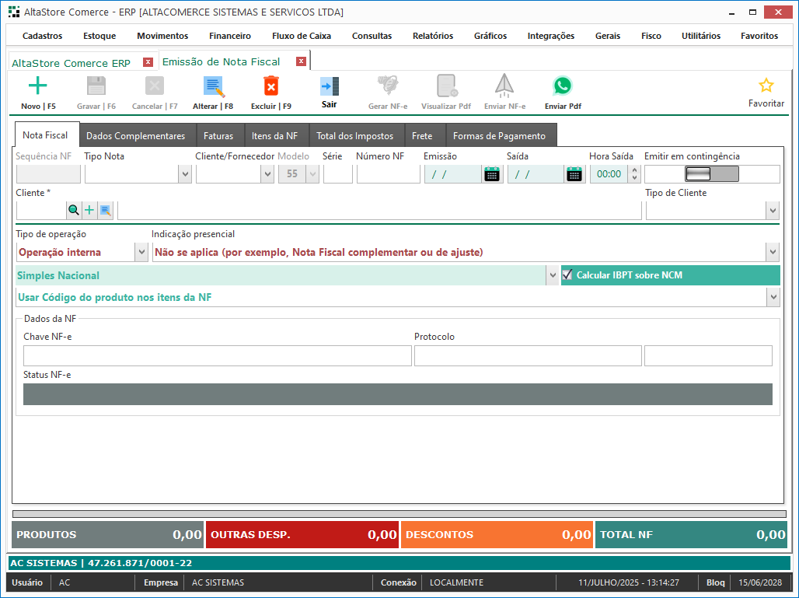The height and width of the screenshot is (598, 799).
Task: Open client details lookup icon
Action: (x=106, y=210)
